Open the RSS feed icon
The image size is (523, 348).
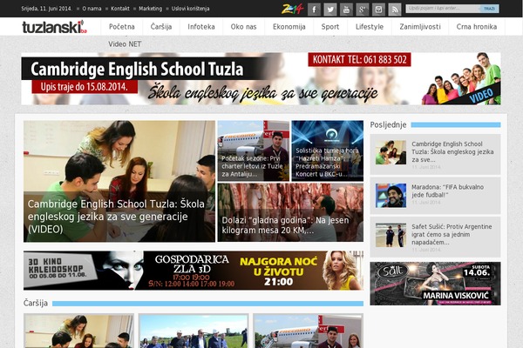[x=395, y=10]
